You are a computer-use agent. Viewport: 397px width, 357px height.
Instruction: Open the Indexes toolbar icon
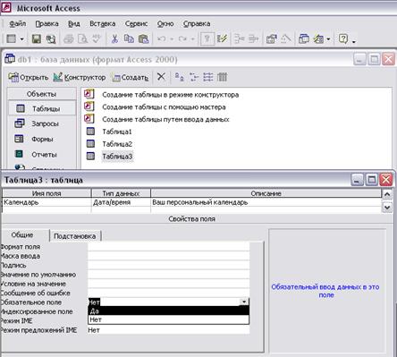pyautogui.click(x=222, y=38)
